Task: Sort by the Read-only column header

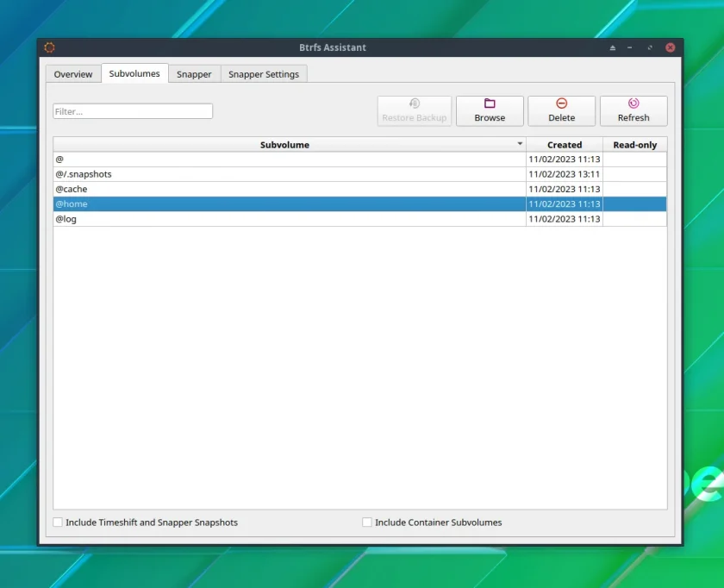Action: pos(635,145)
